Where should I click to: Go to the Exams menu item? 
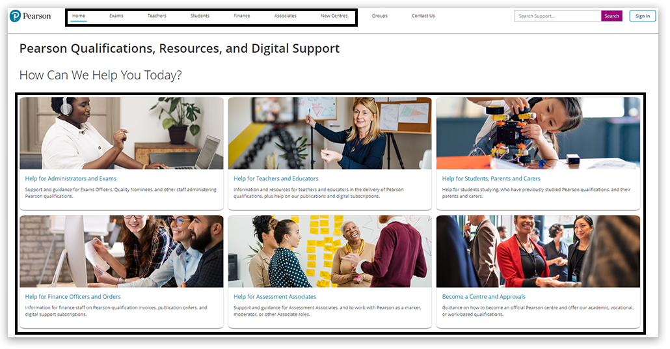(x=116, y=16)
